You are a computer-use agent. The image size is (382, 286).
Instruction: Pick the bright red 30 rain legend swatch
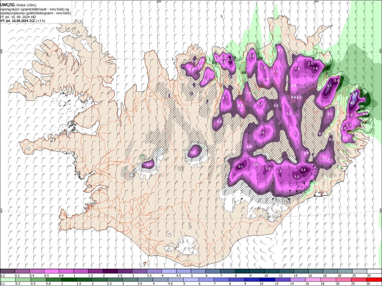tap(374, 280)
